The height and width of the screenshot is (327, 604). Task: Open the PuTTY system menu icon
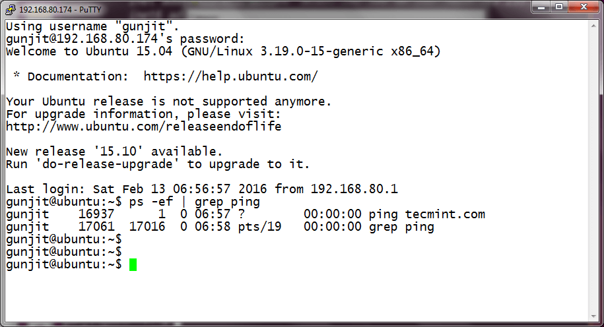[x=10, y=9]
